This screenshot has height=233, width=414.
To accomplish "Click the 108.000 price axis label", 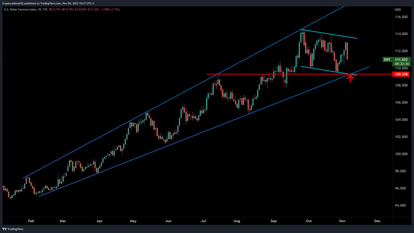I will coord(401,85).
